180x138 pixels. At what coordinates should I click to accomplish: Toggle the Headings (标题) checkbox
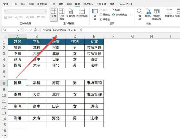tap(113, 10)
